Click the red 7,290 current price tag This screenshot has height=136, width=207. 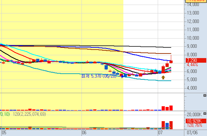coord(196,60)
